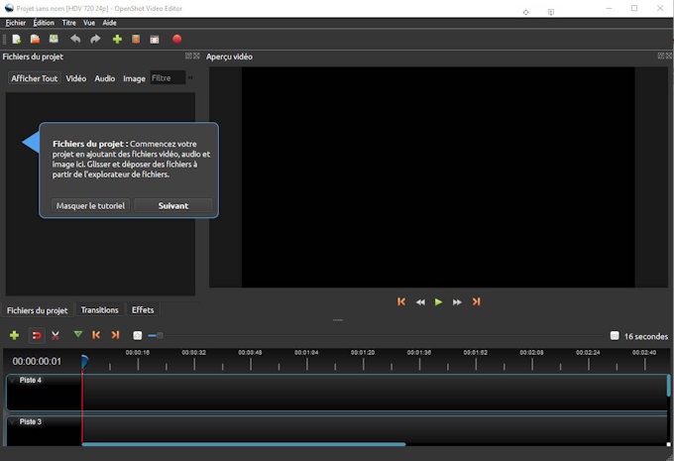Click the Filtre search field
The width and height of the screenshot is (674, 461).
pyautogui.click(x=168, y=78)
